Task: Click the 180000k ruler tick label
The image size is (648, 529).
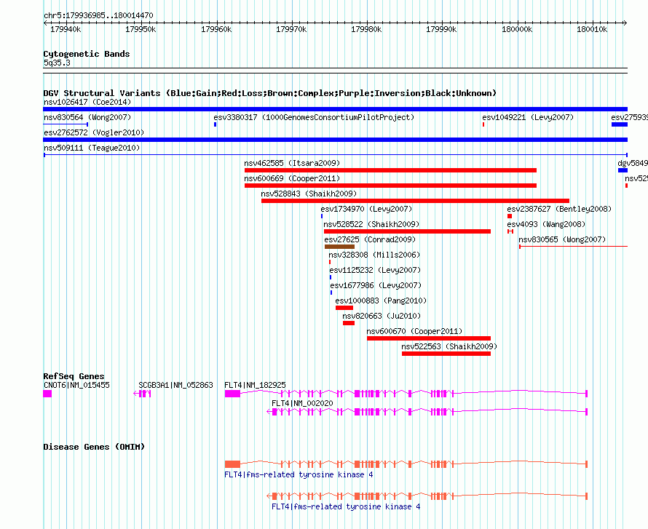Action: (x=517, y=29)
